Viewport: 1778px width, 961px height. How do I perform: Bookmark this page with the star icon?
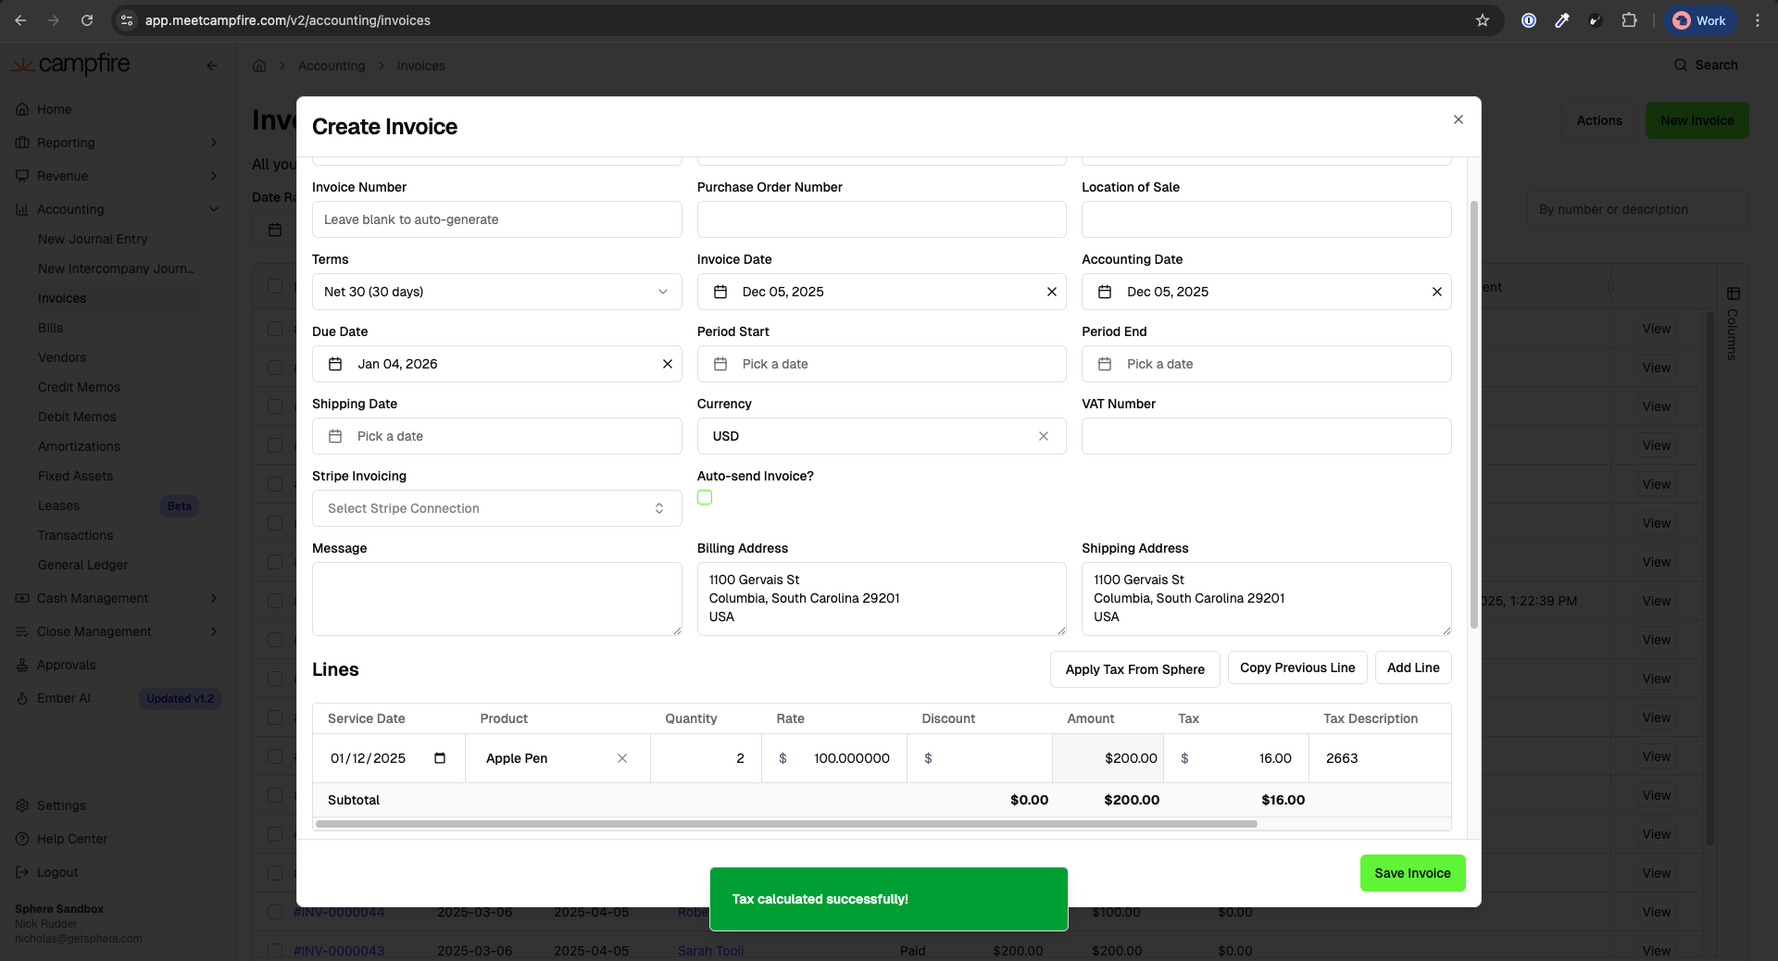(x=1483, y=20)
